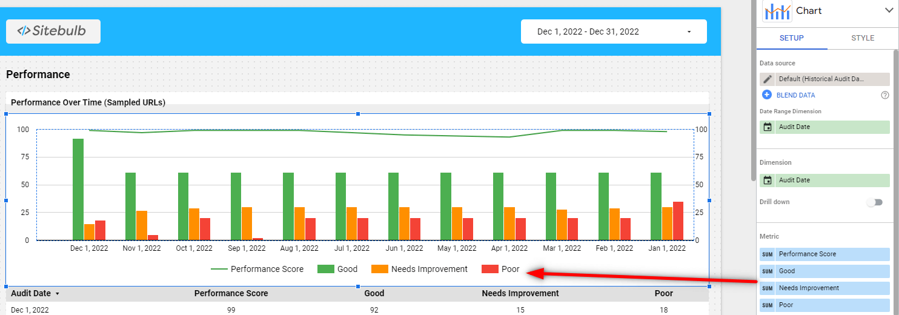Click the red Poor legend swatch
Screen dimensions: 899x315
pos(489,269)
